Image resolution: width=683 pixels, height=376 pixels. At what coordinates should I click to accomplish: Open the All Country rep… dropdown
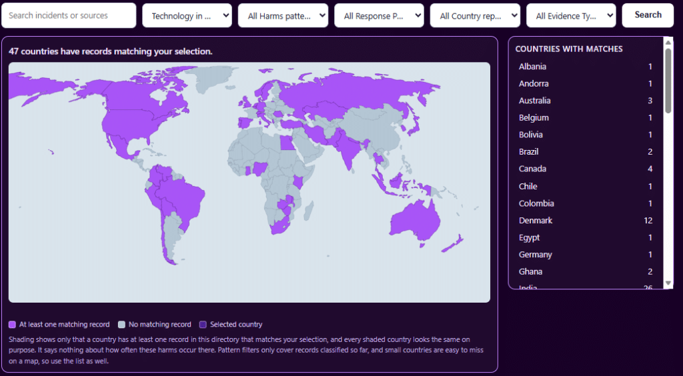tap(475, 16)
